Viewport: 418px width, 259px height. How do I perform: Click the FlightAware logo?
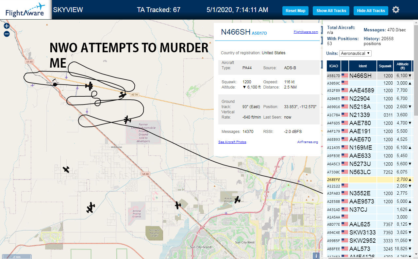(25, 10)
